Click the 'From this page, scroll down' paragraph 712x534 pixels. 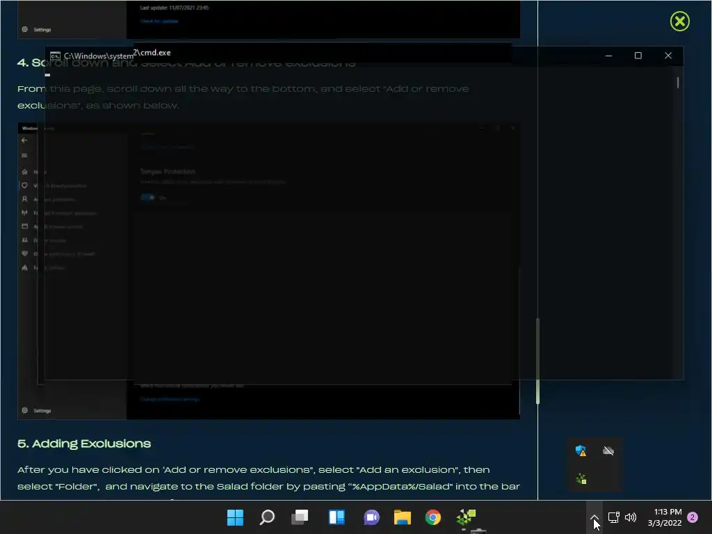point(243,97)
